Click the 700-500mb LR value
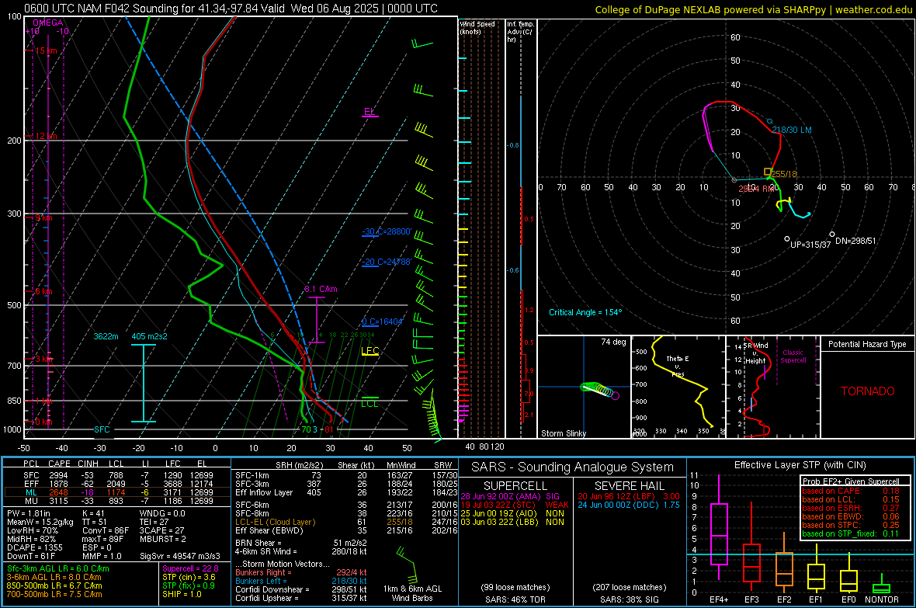Screen dimensions: 916x608 (x=54, y=594)
